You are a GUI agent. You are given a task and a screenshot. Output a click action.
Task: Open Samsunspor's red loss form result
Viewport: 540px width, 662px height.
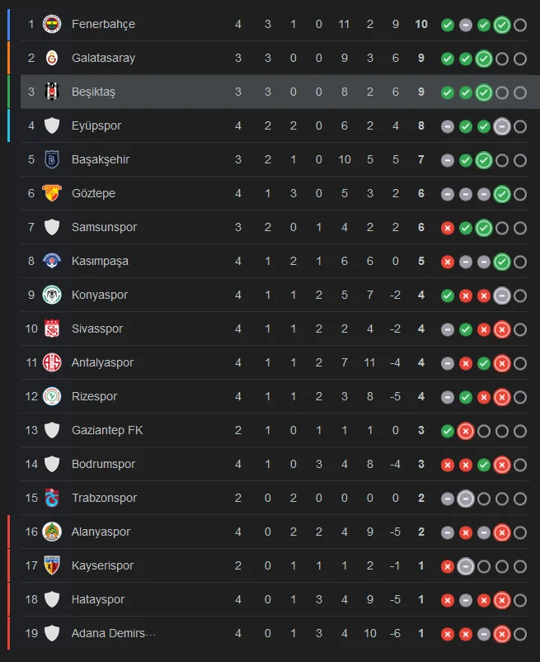tap(448, 227)
